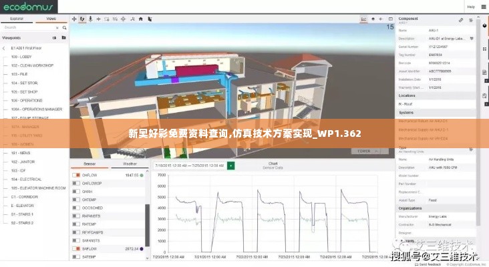Viewport: 489px width, 267px height.
Task: Activate the walk mode footprint tool
Action: (x=82, y=19)
